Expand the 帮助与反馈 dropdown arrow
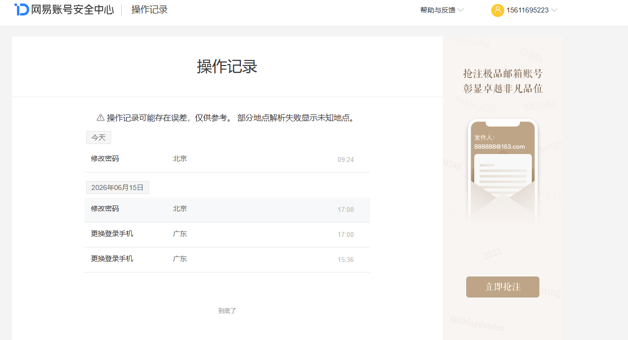The width and height of the screenshot is (628, 340). [461, 10]
